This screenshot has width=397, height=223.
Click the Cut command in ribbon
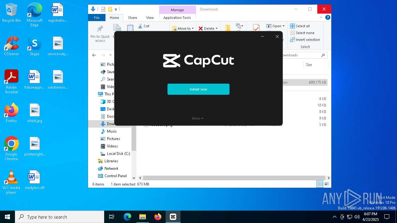144,26
